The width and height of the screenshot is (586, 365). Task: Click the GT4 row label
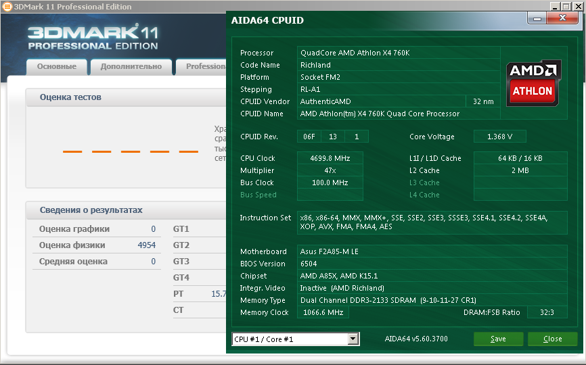click(x=181, y=278)
